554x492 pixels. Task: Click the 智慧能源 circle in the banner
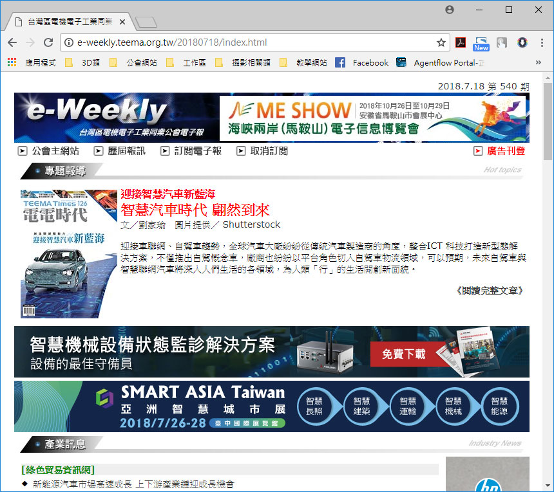499,406
